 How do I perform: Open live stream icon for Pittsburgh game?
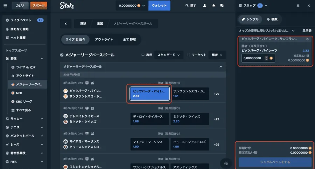point(87,83)
